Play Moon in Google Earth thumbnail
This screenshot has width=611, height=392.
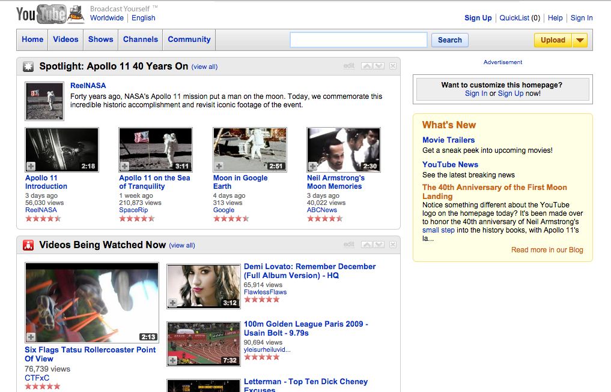tap(250, 150)
